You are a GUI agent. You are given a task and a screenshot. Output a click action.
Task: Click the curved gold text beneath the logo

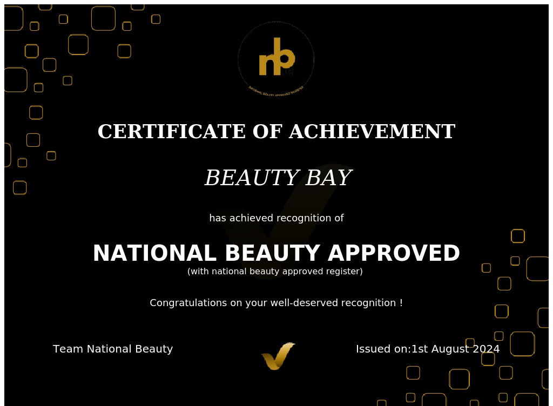275,91
